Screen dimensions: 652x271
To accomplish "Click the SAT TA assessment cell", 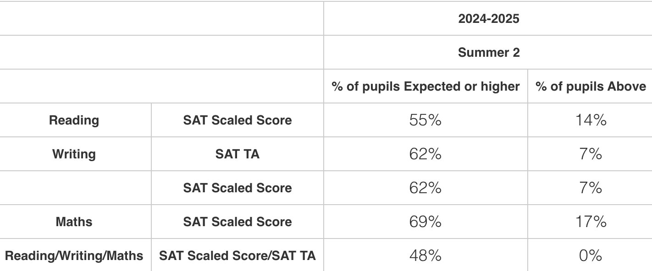I will pyautogui.click(x=237, y=154).
